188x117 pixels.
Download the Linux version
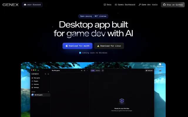(x=109, y=46)
